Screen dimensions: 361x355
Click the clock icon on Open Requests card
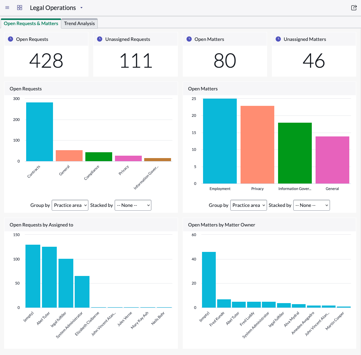coord(11,39)
